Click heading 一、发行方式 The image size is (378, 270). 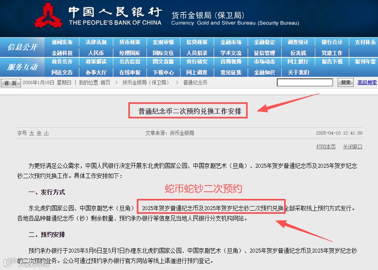(x=47, y=192)
